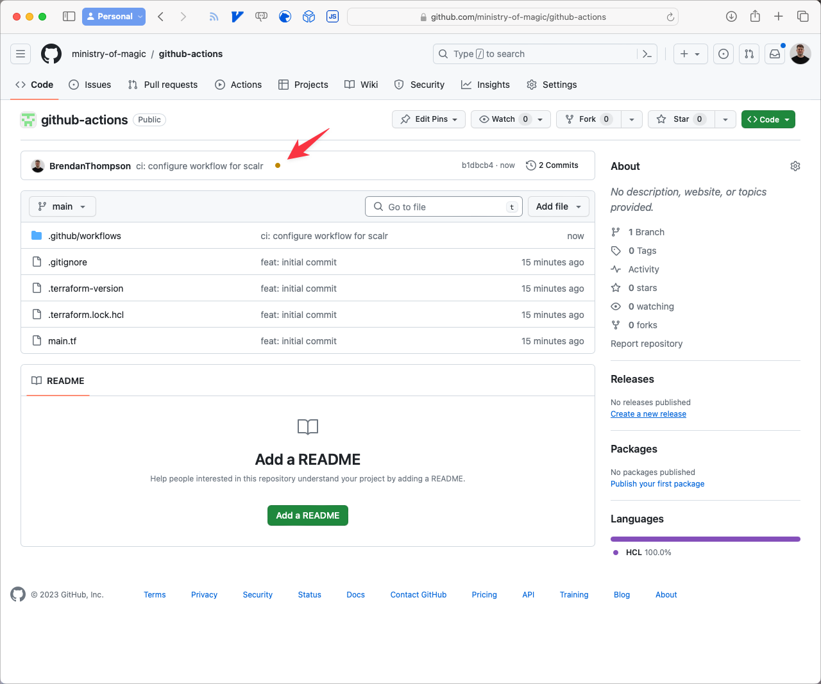Open the green Code dropdown

point(768,119)
